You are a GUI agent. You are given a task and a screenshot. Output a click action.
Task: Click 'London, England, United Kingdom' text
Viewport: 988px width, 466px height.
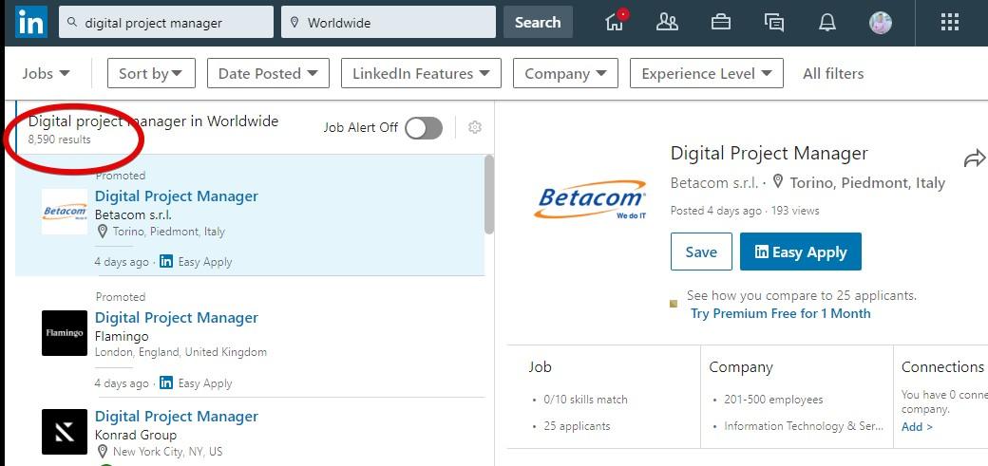pyautogui.click(x=180, y=352)
